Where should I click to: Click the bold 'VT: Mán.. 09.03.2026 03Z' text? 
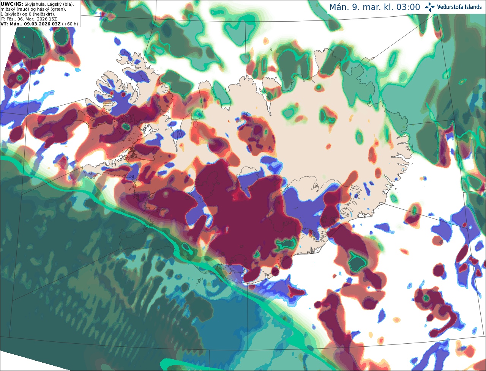pos(30,24)
